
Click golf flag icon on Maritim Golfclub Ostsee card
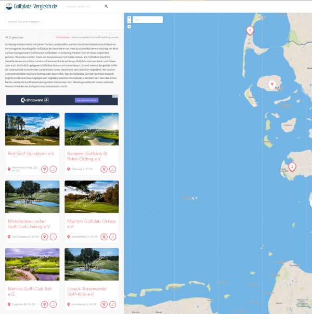pyautogui.click(x=112, y=237)
